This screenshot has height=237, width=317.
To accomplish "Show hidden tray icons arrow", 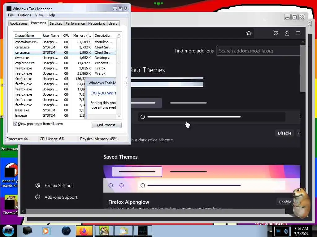I will [271, 231].
